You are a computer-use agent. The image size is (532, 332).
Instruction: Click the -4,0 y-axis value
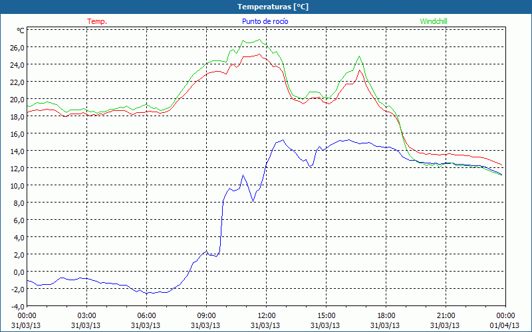pos(17,307)
